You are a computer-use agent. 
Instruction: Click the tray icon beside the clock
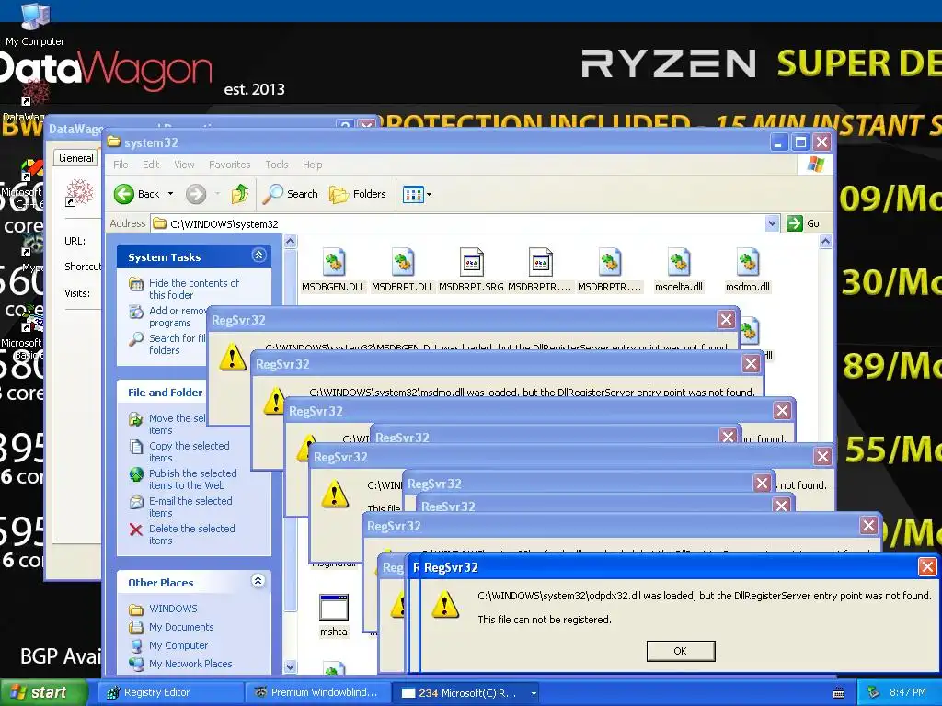tap(874, 693)
